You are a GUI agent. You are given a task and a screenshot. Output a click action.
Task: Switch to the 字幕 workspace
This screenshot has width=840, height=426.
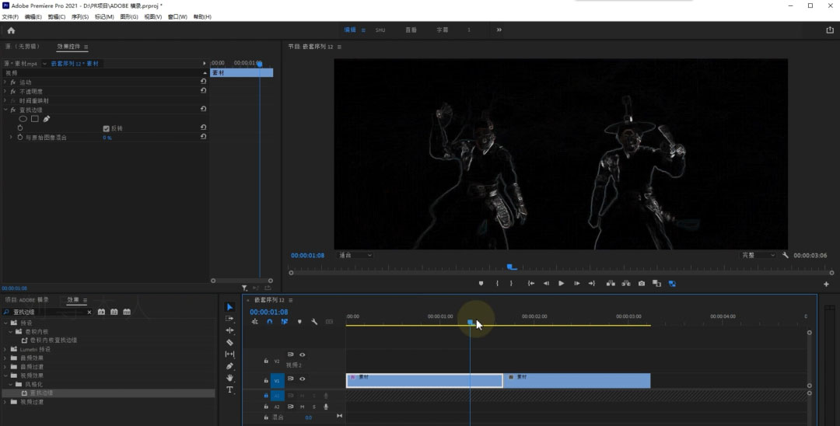click(442, 30)
